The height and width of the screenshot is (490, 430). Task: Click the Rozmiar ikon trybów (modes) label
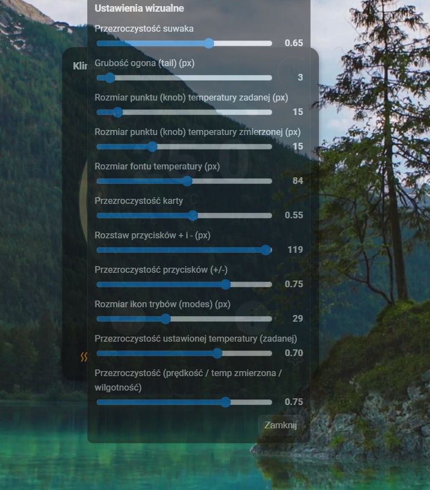point(162,304)
